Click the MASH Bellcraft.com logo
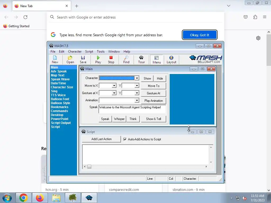The image size is (271, 203). (205, 59)
